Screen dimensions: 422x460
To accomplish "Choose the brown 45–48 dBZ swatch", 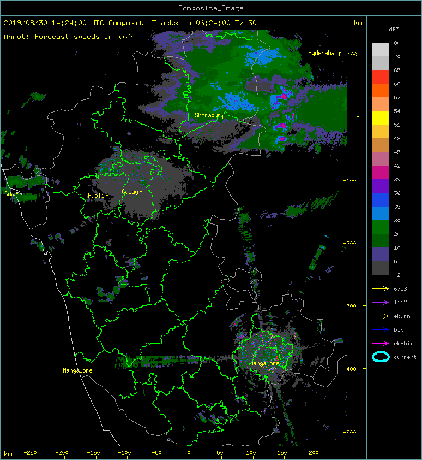I will coord(381,145).
